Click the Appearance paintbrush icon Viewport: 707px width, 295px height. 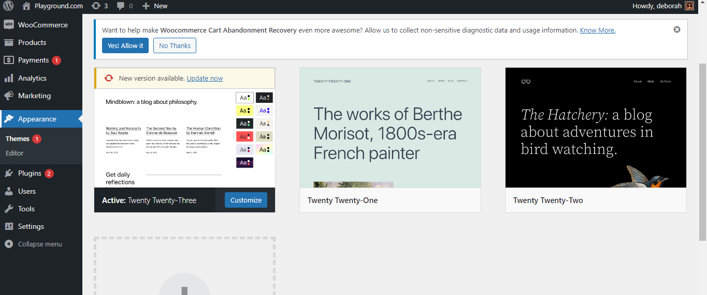tap(9, 119)
